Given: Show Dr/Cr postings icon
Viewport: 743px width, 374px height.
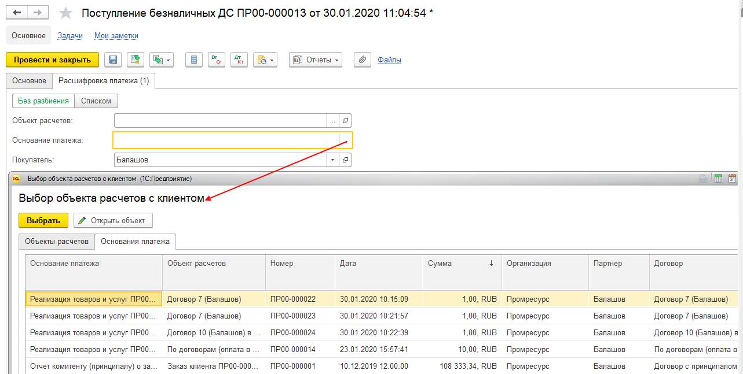Looking at the screenshot, I should point(216,60).
